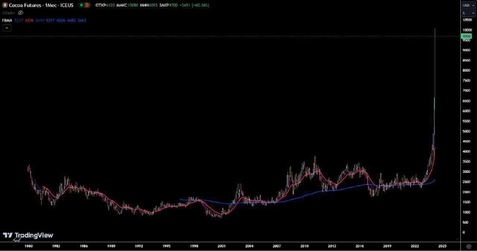Click the 5000 price scale label
Screen dimensions: 477x251
coord(466,131)
